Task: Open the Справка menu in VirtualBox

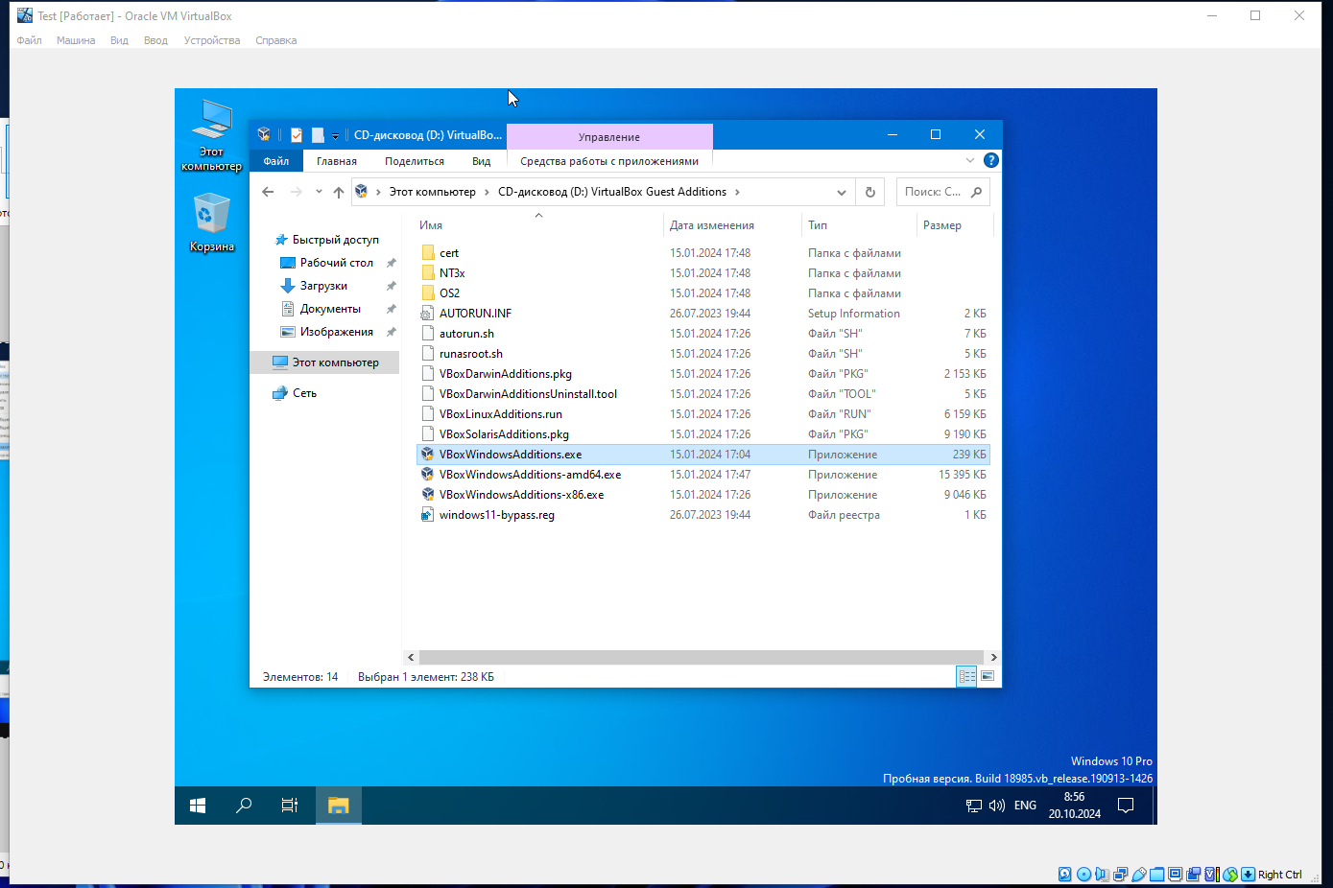Action: coord(276,40)
